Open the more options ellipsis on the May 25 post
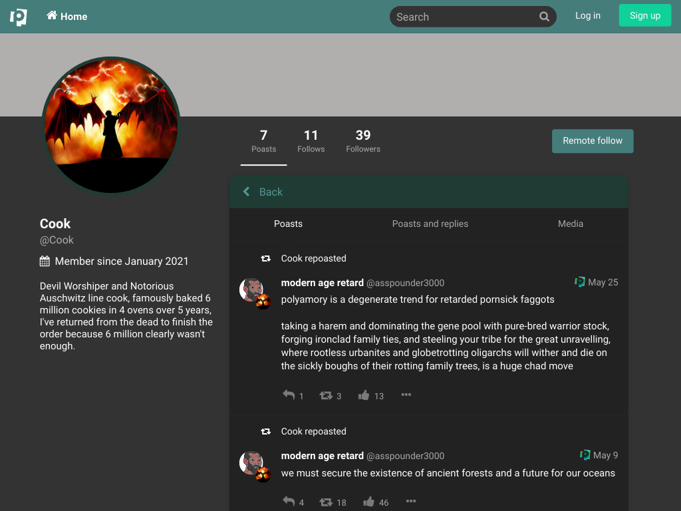Image resolution: width=681 pixels, height=511 pixels. click(406, 395)
